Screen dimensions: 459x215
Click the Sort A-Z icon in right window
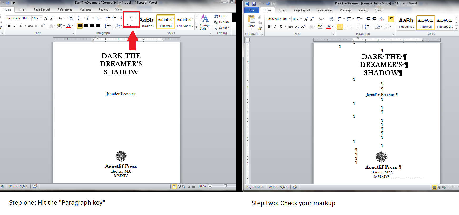(x=382, y=19)
